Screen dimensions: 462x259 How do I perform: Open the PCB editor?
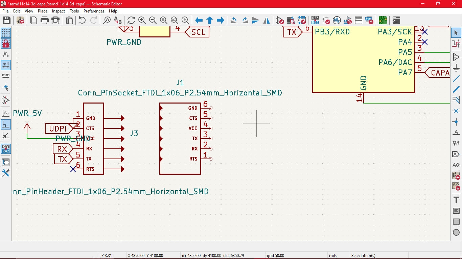[383, 20]
